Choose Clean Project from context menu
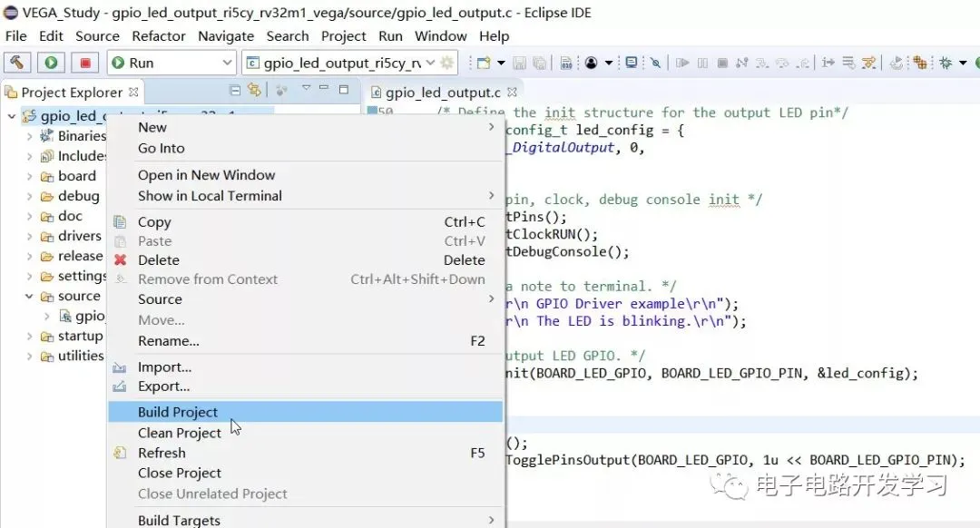This screenshot has width=980, height=528. tap(305, 433)
